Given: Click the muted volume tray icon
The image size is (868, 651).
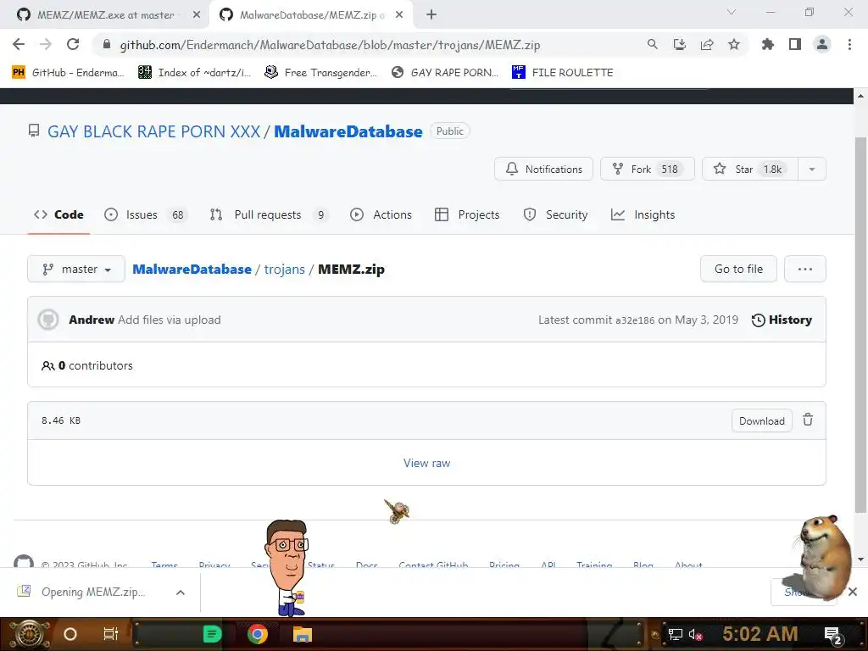Looking at the screenshot, I should 696,634.
